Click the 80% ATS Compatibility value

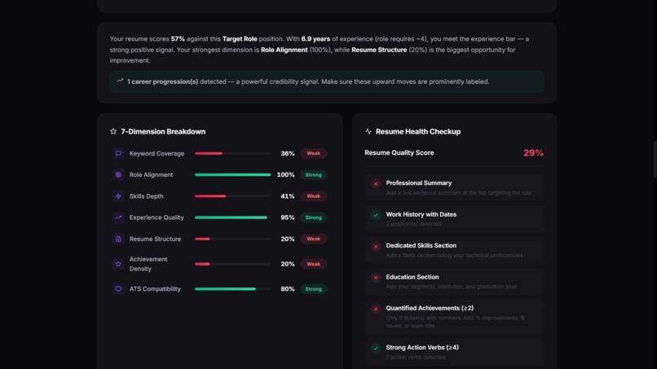288,288
